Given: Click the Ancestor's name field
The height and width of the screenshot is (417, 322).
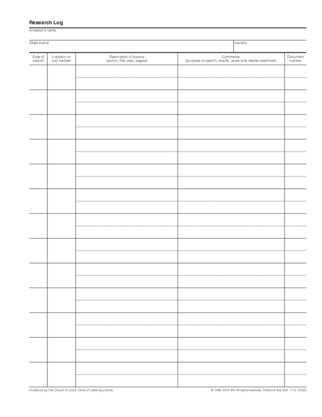Looking at the screenshot, I should tap(168, 34).
